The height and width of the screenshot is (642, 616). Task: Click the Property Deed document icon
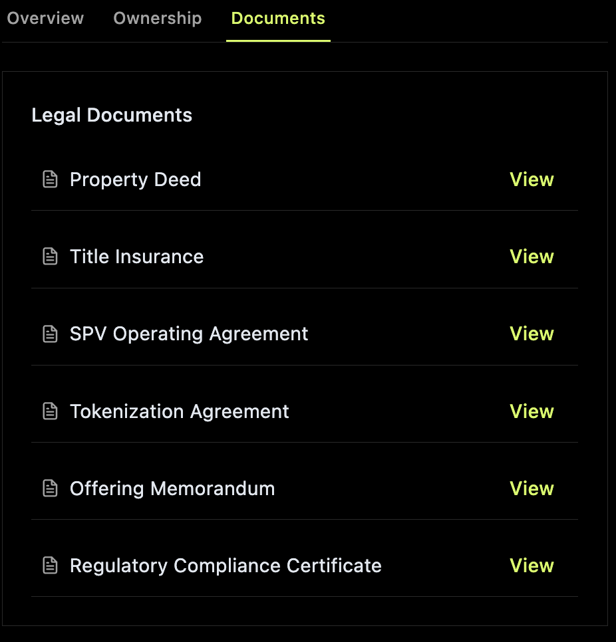click(x=50, y=179)
